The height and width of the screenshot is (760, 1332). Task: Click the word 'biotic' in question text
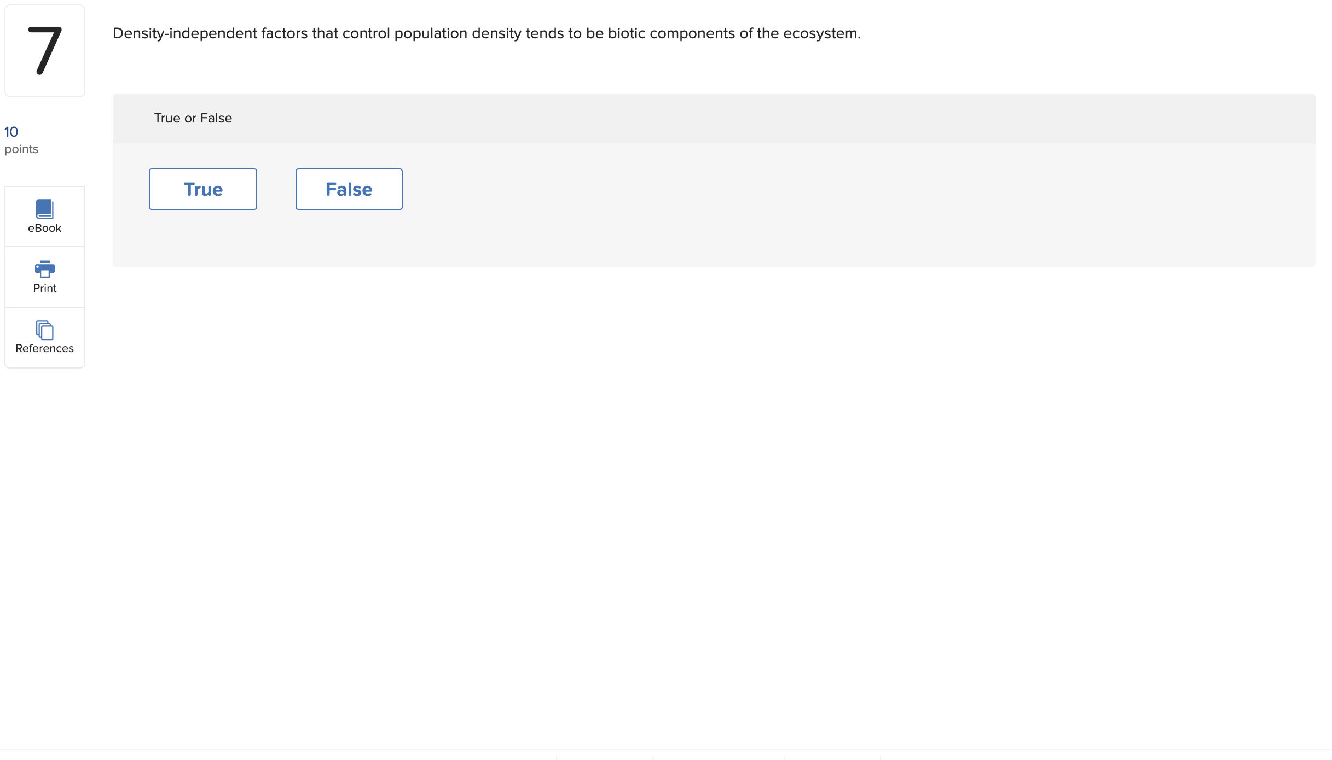pos(627,33)
